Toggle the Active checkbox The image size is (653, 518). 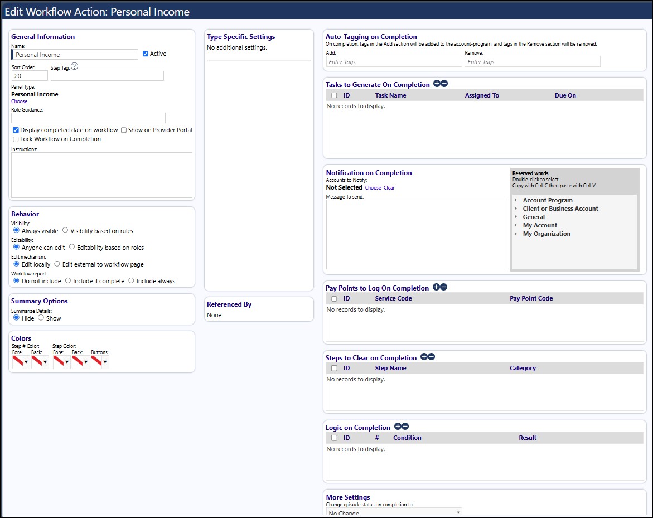146,54
